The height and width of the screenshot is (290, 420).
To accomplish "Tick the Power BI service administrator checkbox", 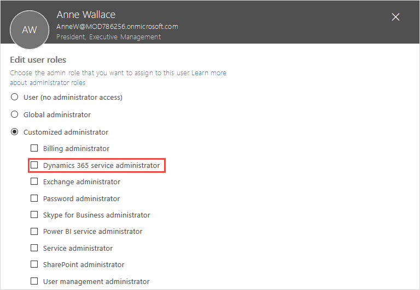I will [34, 231].
